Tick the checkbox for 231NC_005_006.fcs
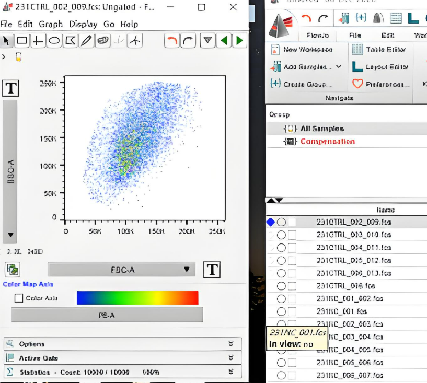The width and height of the screenshot is (427, 383). 292,363
